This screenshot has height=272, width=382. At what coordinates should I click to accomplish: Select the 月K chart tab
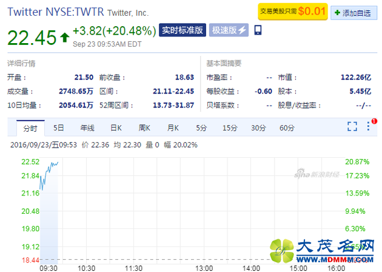pyautogui.click(x=173, y=128)
